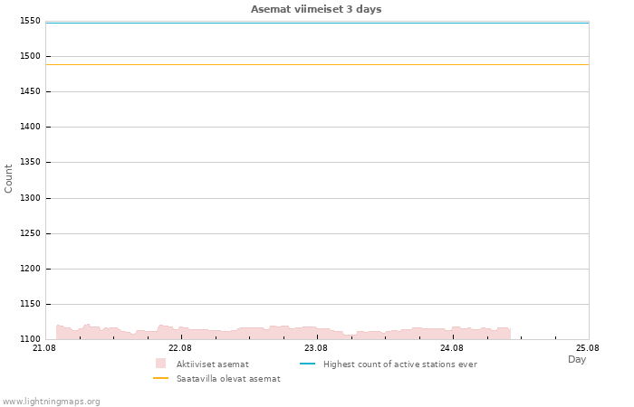Screen dimensions: 634x407
Task: Select the Saatavilla olevat asemat legend label
Action: point(228,379)
